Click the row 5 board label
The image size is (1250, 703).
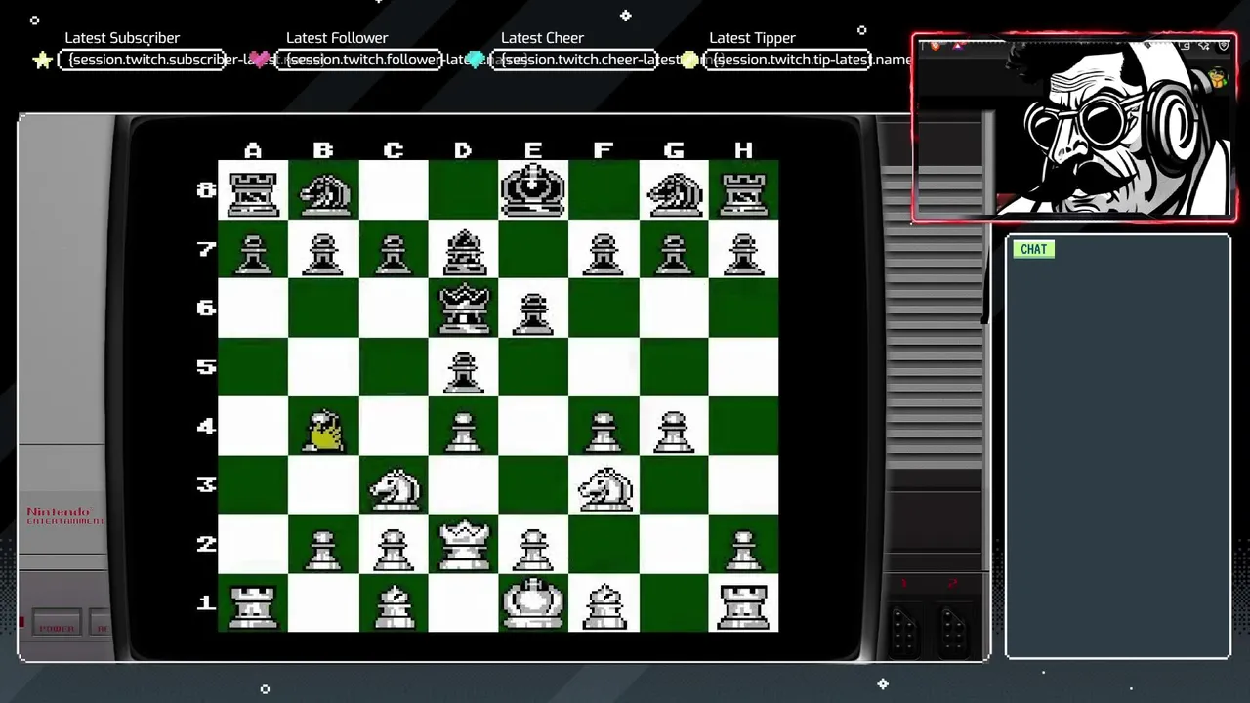205,367
